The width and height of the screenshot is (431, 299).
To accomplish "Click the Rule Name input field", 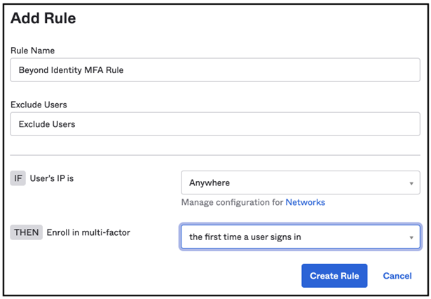I will click(x=215, y=70).
